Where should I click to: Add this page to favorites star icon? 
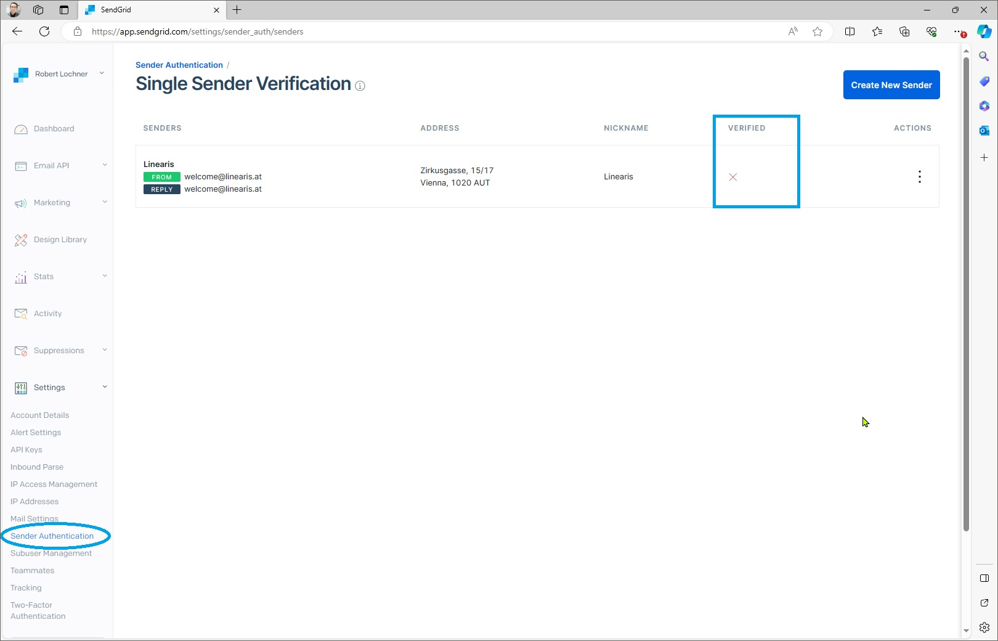[817, 31]
